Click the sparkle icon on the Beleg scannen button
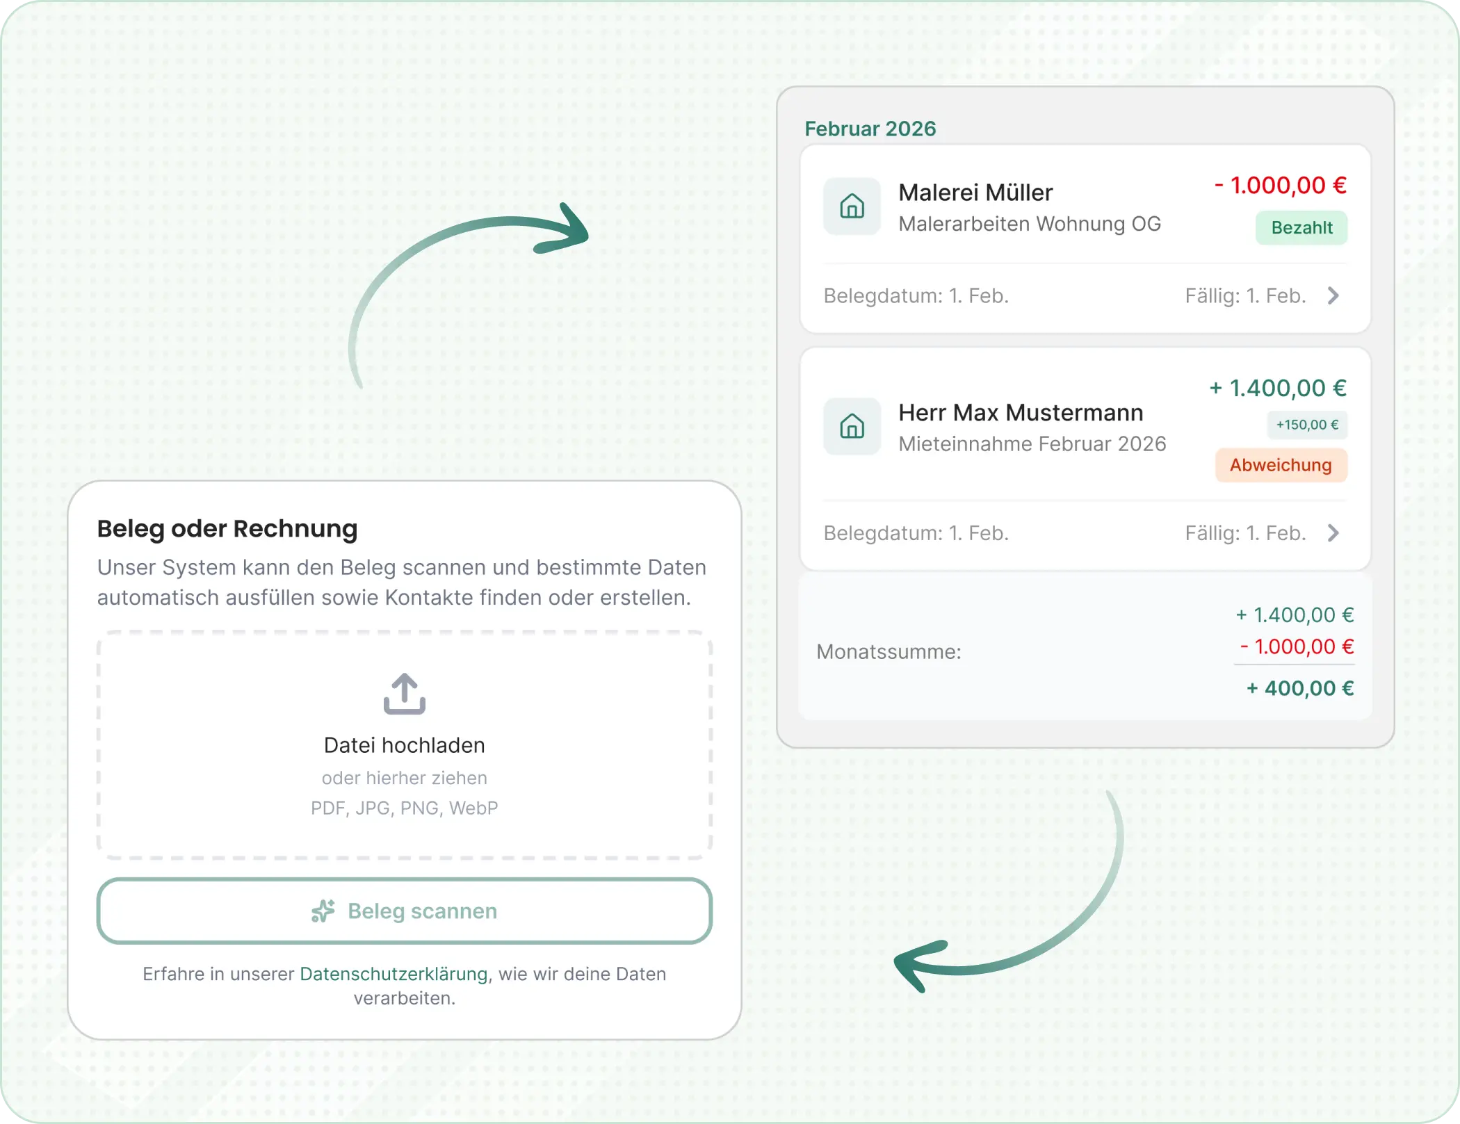The height and width of the screenshot is (1124, 1460). (323, 911)
